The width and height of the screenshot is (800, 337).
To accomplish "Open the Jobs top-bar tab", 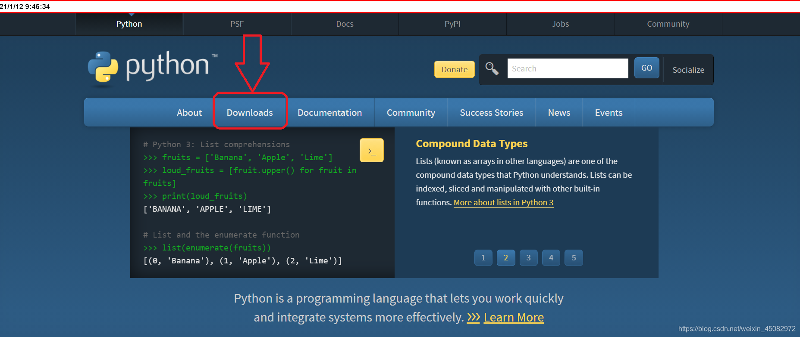I will tap(560, 24).
